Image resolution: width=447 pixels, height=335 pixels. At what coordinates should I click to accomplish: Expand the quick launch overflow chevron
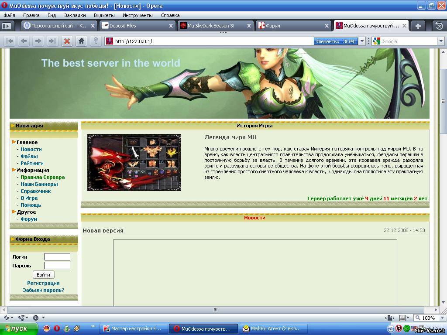coord(93,326)
